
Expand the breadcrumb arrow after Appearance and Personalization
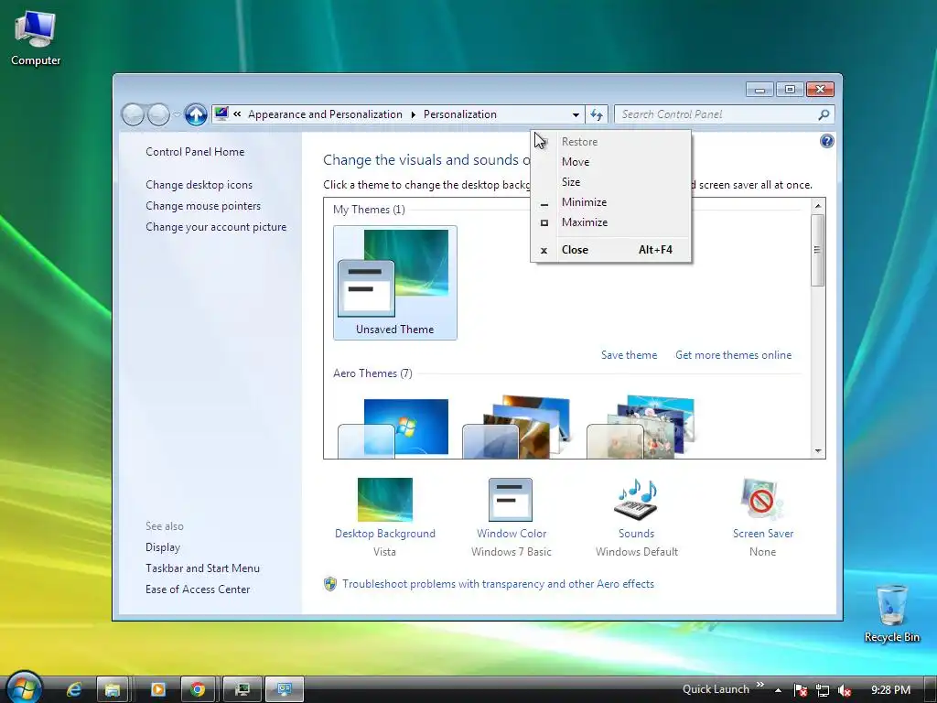pyautogui.click(x=413, y=114)
